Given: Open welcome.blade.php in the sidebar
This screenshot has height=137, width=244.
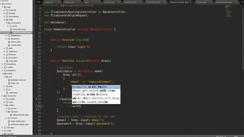Looking at the screenshot, I should (x=19, y=124).
